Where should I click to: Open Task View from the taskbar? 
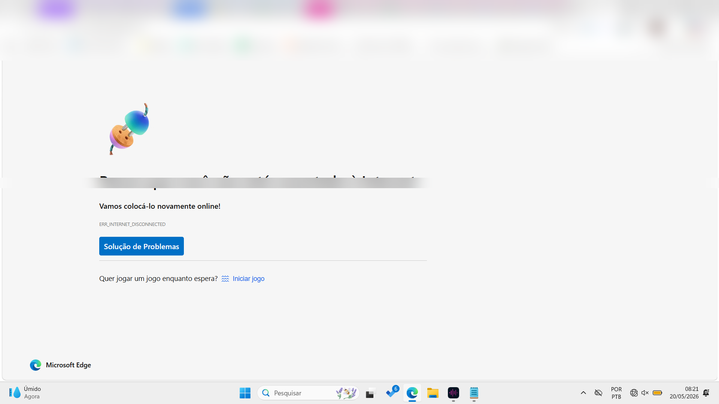(x=370, y=393)
